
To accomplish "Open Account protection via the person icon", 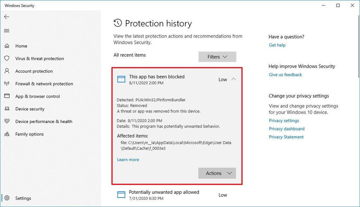I will 7,71.
